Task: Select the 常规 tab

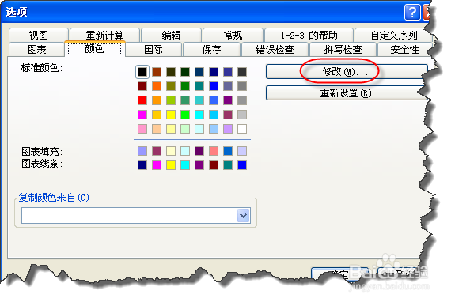Action: click(x=233, y=35)
